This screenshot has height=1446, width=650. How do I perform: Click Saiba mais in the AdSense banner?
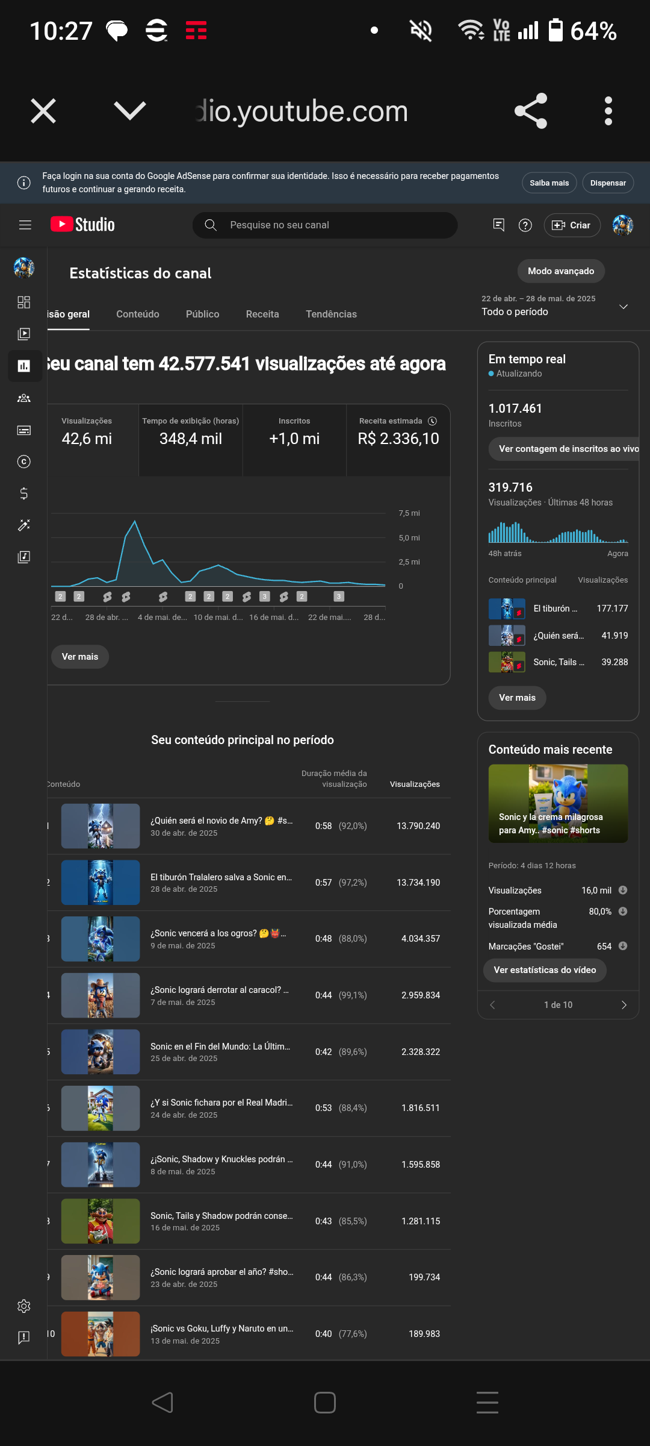549,183
